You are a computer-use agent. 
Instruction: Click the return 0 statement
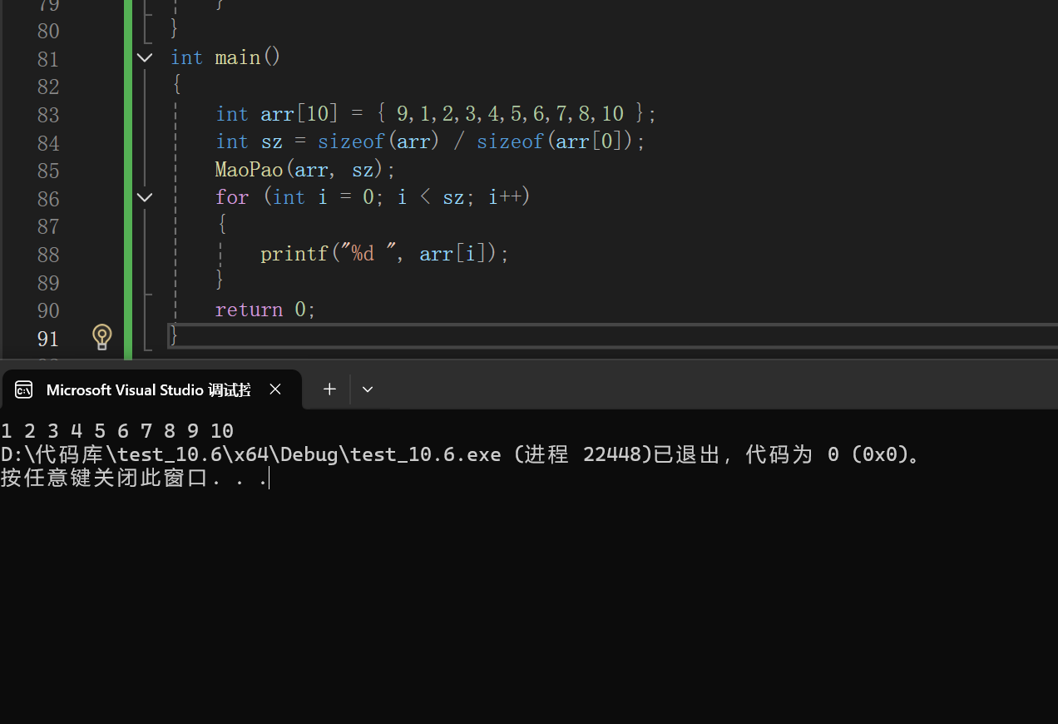pos(265,310)
